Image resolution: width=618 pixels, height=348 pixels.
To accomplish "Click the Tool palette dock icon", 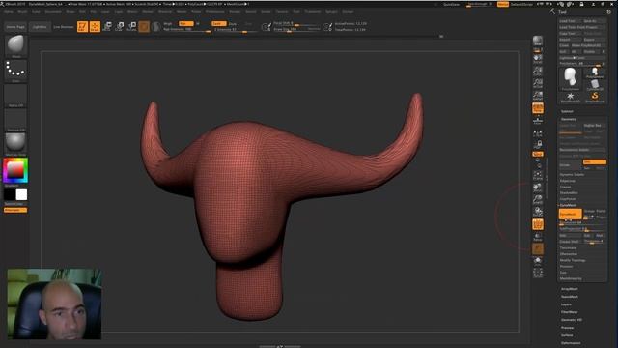I will (x=609, y=12).
